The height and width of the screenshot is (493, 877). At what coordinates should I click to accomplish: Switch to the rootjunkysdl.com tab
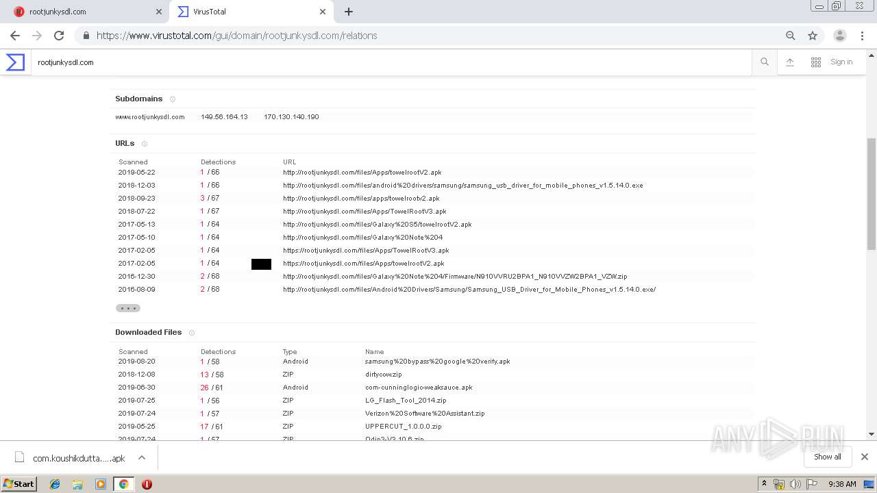(x=87, y=12)
